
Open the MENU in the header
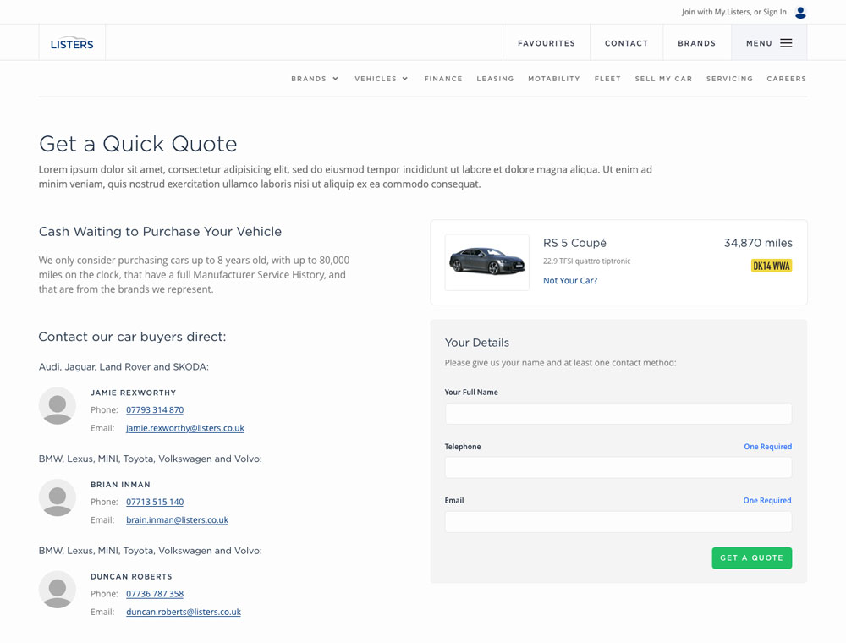(766, 42)
